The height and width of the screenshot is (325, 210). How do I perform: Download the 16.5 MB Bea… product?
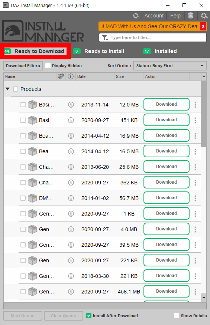click(x=167, y=151)
